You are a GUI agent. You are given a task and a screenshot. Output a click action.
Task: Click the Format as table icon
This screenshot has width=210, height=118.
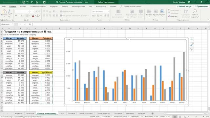point(132,11)
